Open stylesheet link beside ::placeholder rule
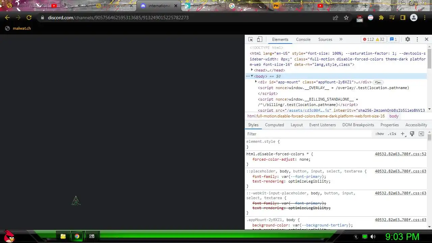This screenshot has height=243, width=432. point(400,171)
